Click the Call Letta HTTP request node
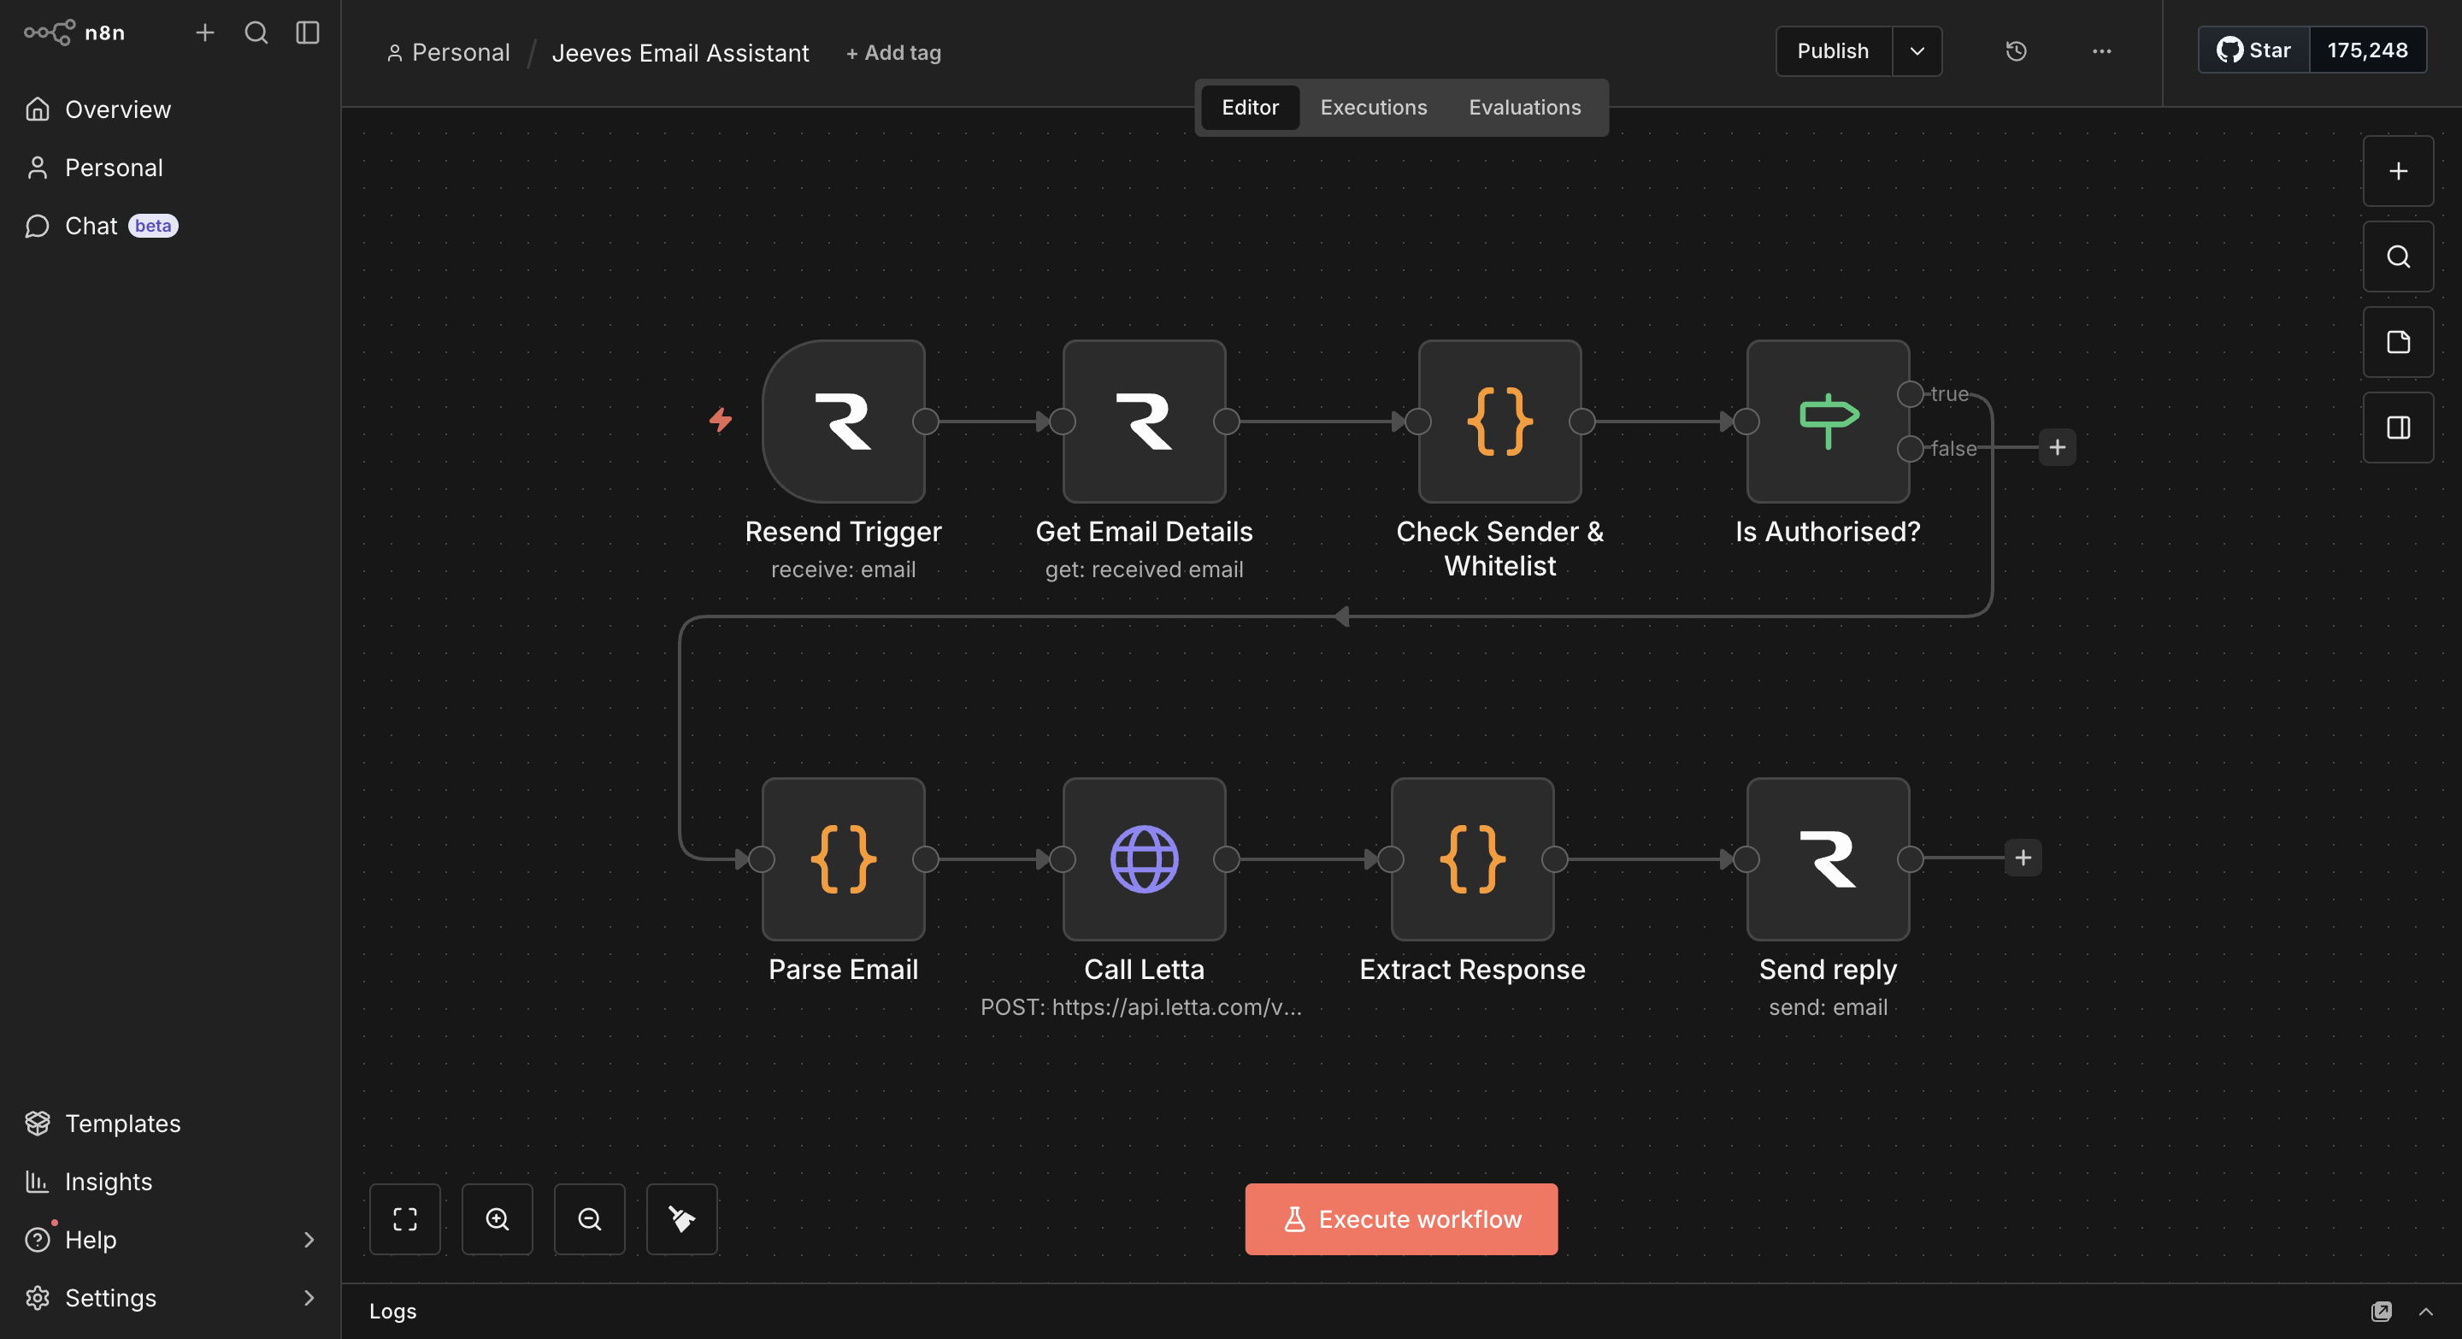This screenshot has width=2462, height=1339. 1144,858
